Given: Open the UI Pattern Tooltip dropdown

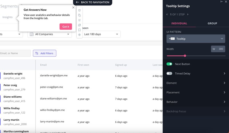Looking at the screenshot, I should point(196,39).
